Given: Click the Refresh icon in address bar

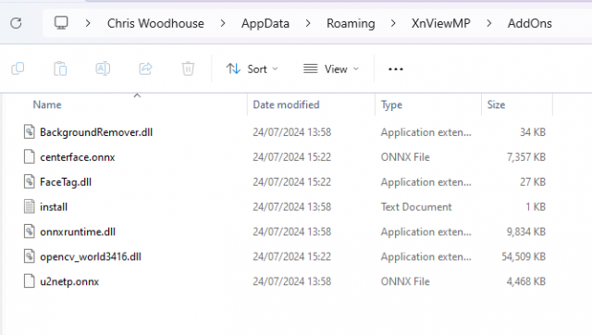Looking at the screenshot, I should click(x=16, y=23).
